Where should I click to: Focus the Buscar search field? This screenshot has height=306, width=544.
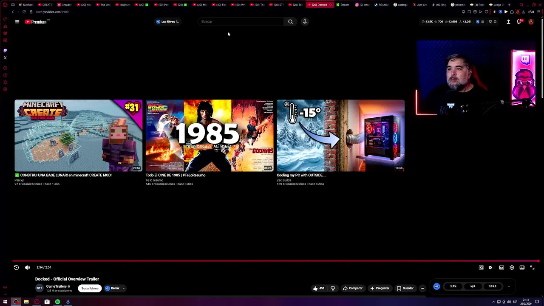[x=241, y=22]
